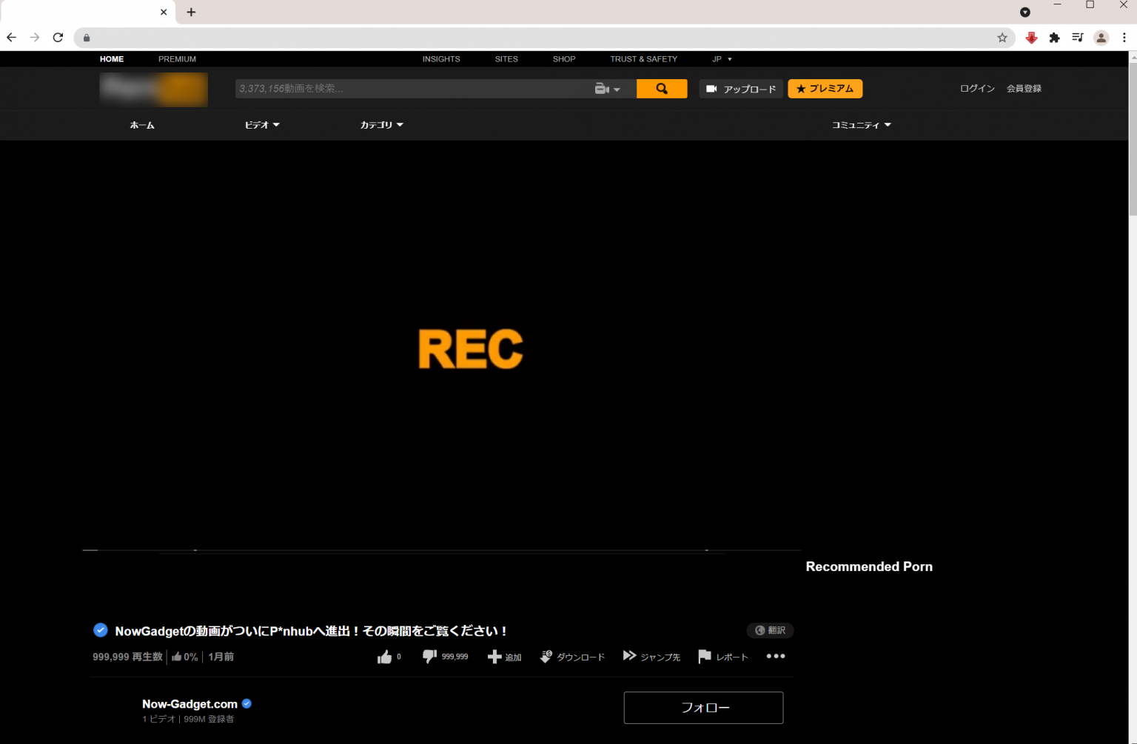Screen dimensions: 1137x744
Task: Open the red download extension icon
Action: (x=1031, y=38)
